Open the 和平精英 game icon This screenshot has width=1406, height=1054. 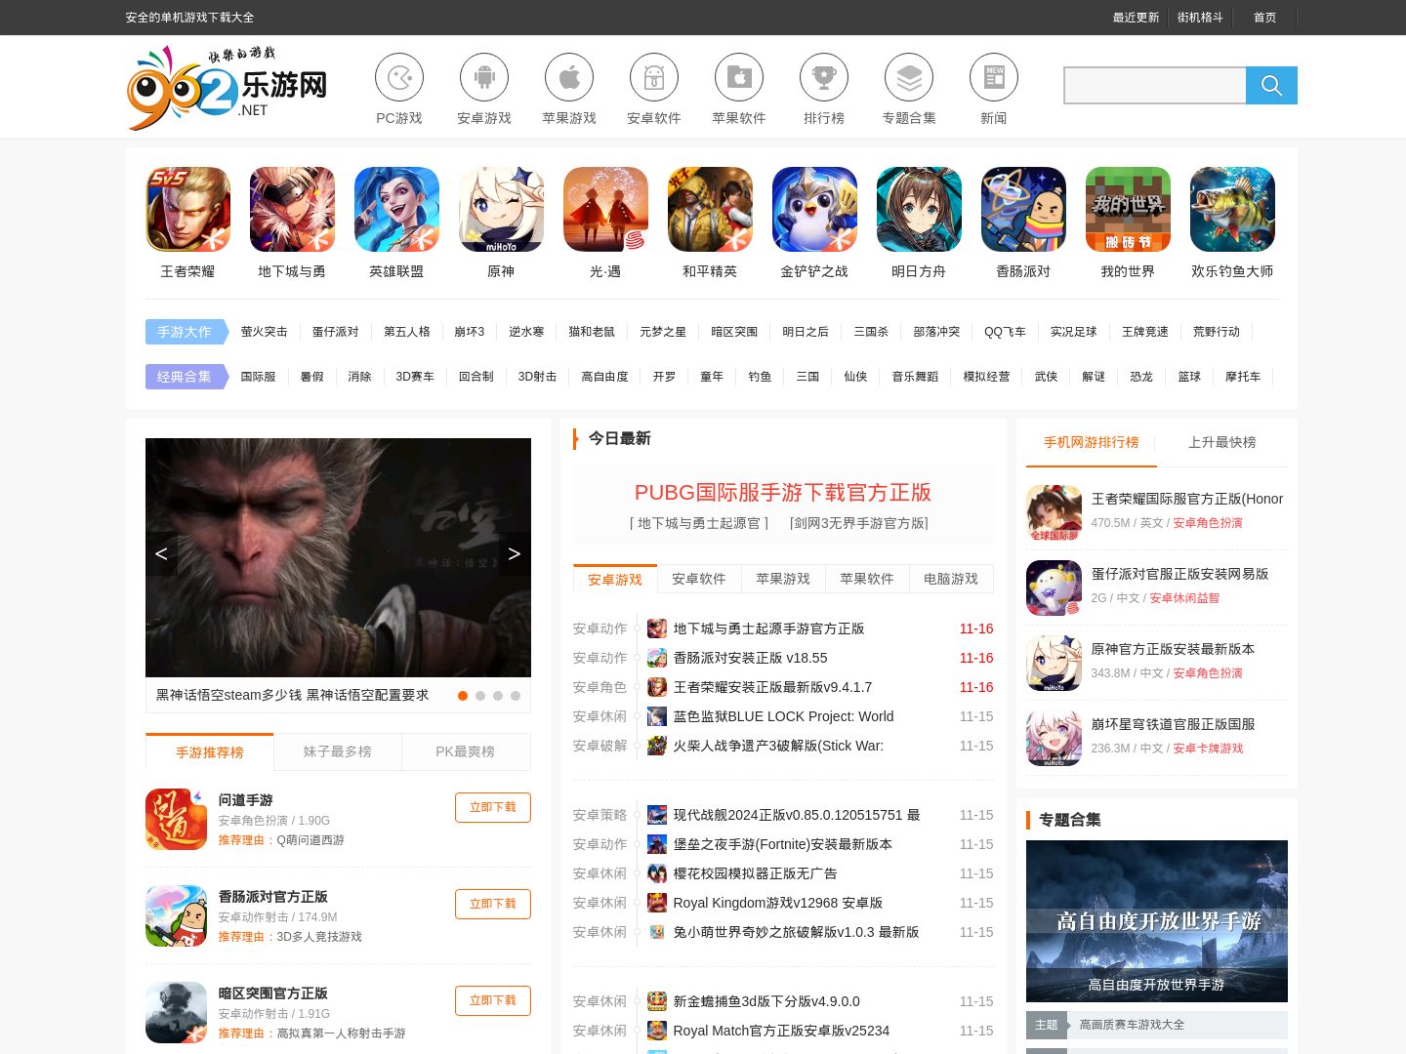[710, 210]
